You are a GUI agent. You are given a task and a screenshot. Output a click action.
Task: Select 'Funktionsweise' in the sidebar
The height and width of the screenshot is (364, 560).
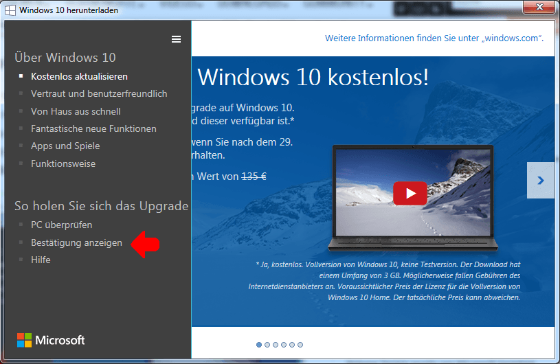point(63,163)
